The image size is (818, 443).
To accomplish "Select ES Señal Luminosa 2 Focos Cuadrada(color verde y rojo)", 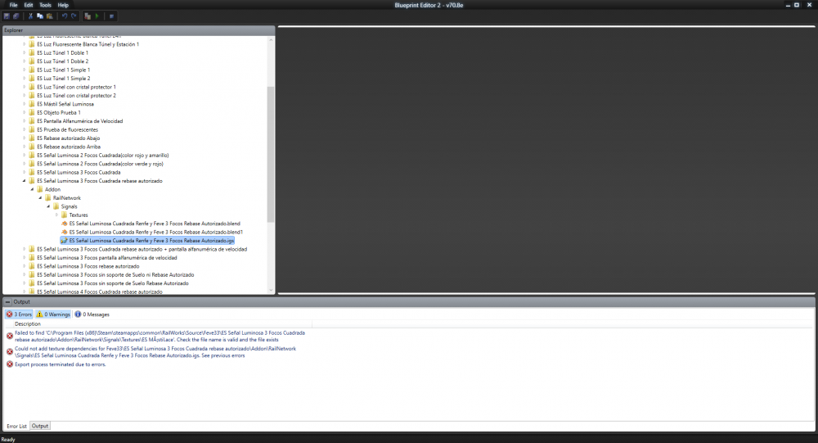I will [x=100, y=164].
